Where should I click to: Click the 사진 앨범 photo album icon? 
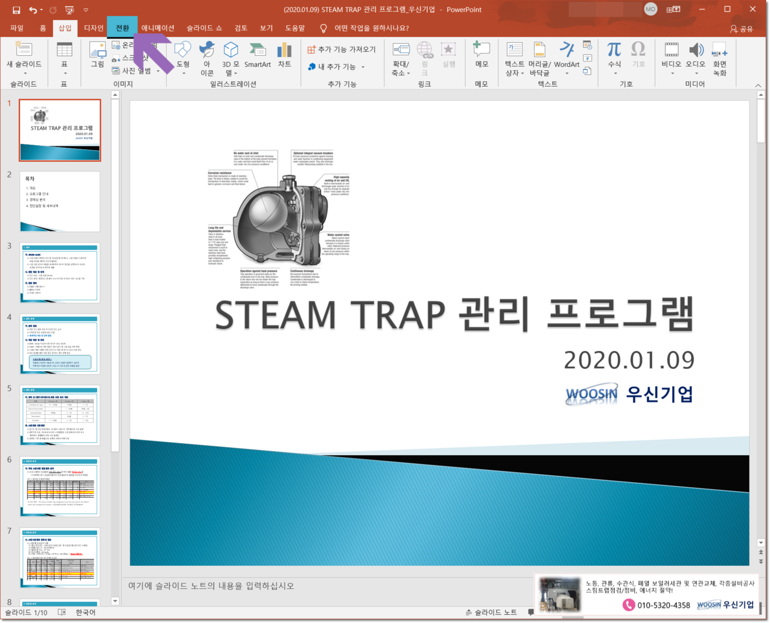pos(116,71)
